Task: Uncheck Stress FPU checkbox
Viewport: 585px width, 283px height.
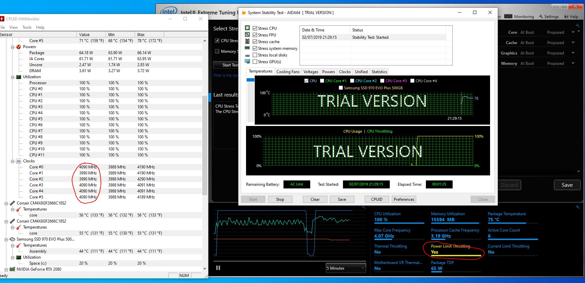Action: (255, 35)
